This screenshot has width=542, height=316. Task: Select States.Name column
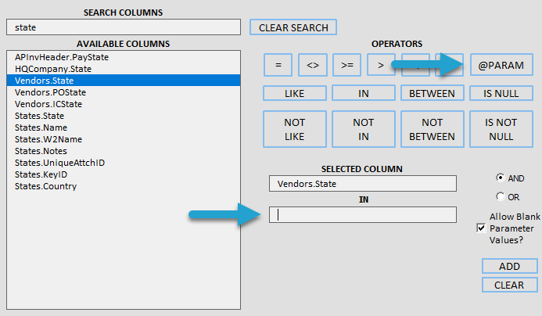tap(124, 127)
